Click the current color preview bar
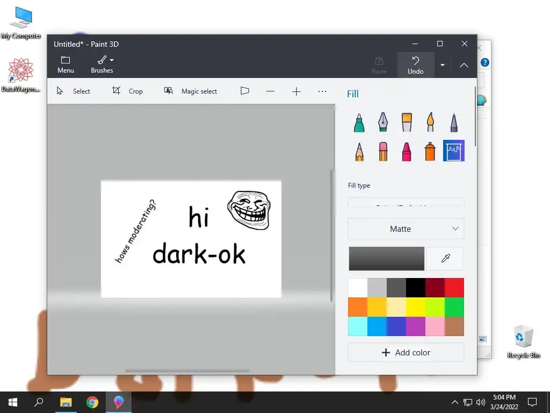 [x=387, y=259]
